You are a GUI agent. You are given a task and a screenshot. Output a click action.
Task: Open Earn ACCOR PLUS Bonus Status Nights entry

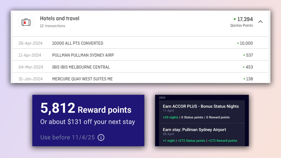[202, 112]
